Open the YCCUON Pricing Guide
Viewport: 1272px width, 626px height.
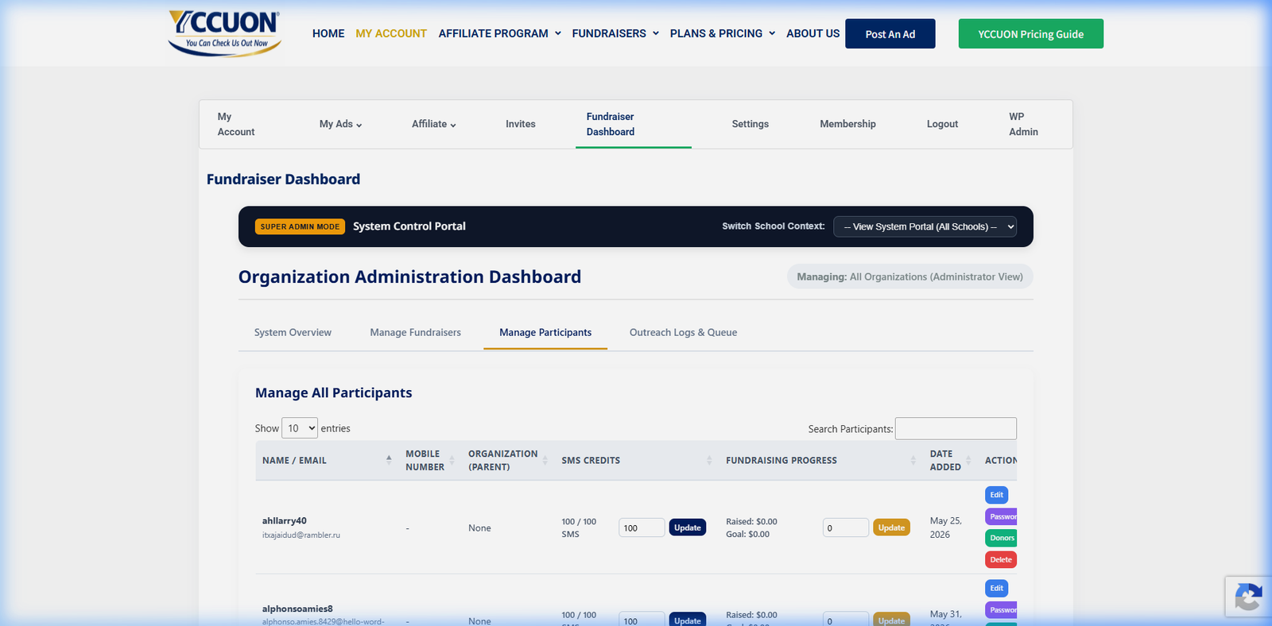[1030, 33]
